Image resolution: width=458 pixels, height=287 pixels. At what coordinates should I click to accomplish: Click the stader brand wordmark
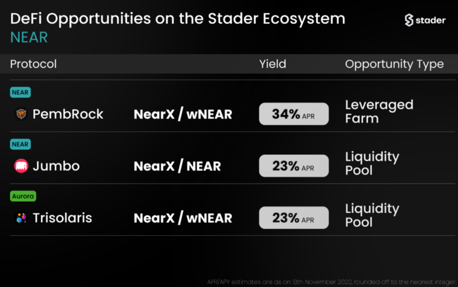coord(431,20)
